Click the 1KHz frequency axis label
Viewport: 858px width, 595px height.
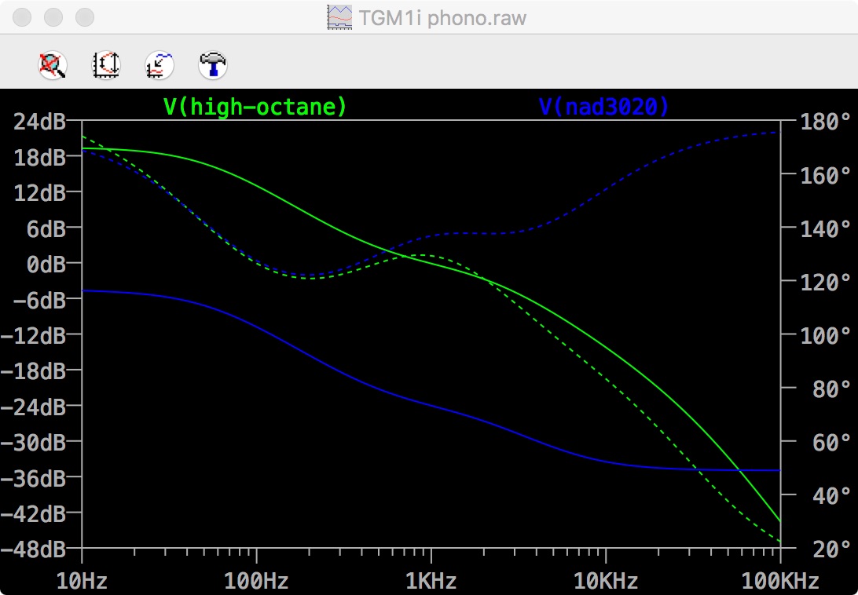click(431, 581)
